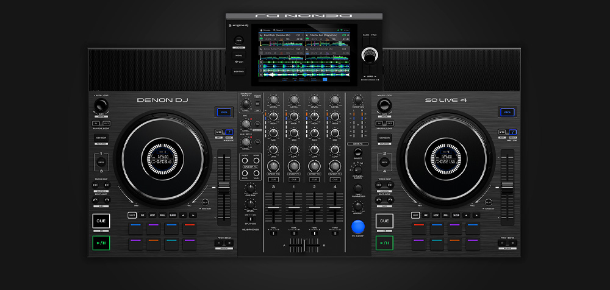This screenshot has height=290, width=610.
Task: Click the A/B crossfader
Action: [304, 246]
